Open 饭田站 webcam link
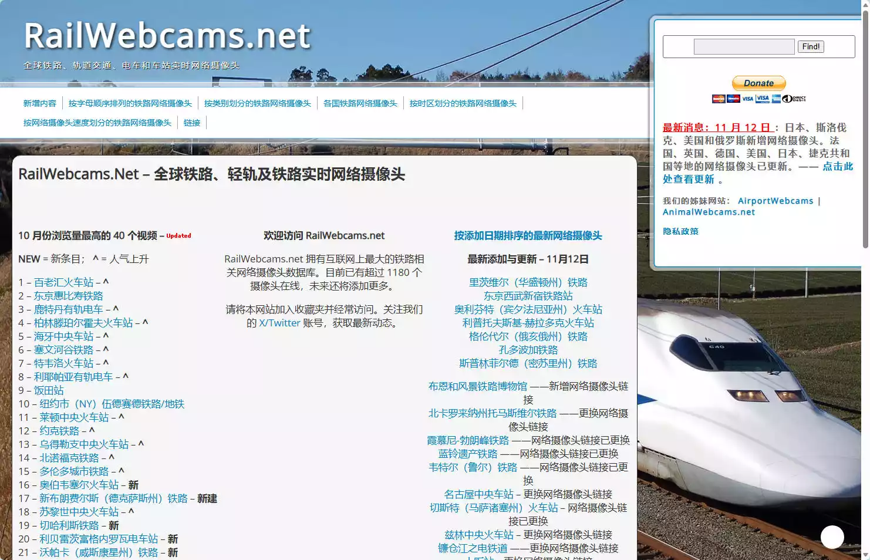This screenshot has width=870, height=560. [x=49, y=390]
